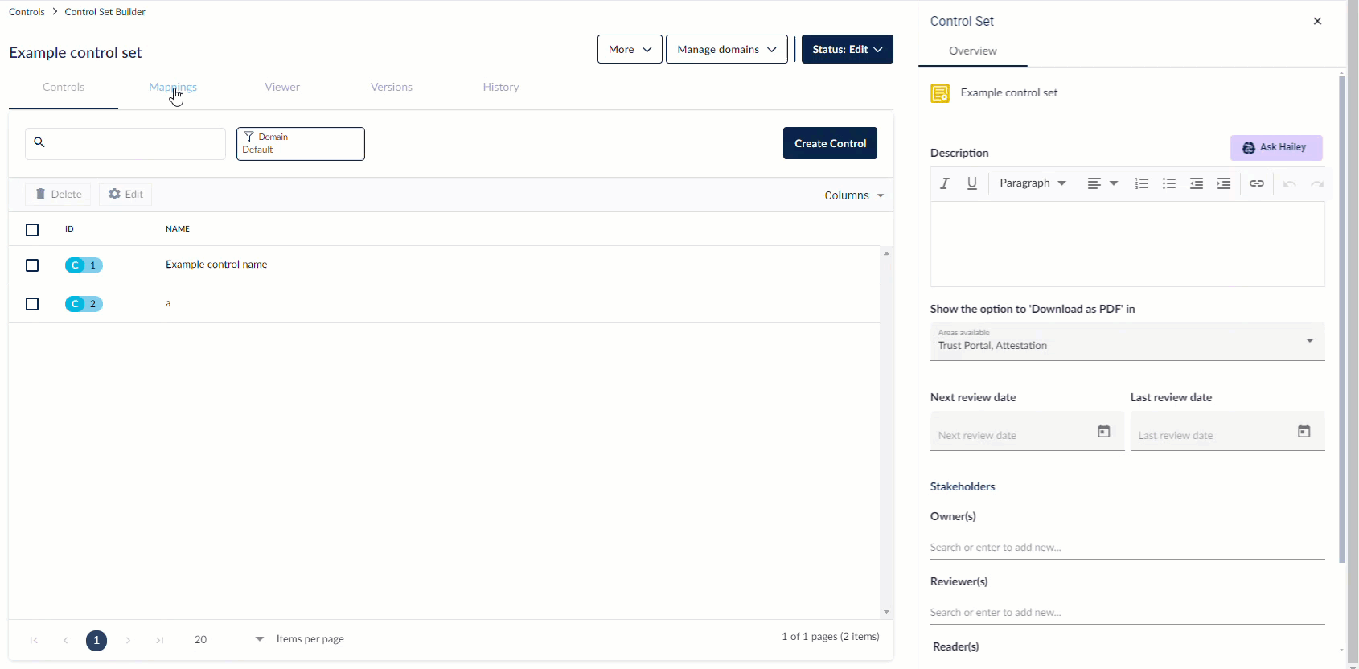This screenshot has height=669, width=1359.
Task: Open the Versions tab
Action: pyautogui.click(x=392, y=87)
